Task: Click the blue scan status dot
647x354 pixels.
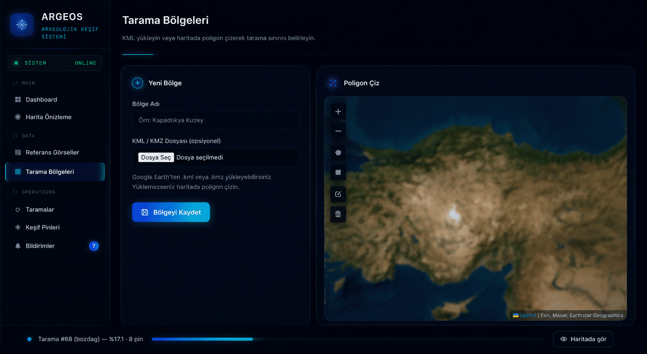Action: click(29, 339)
